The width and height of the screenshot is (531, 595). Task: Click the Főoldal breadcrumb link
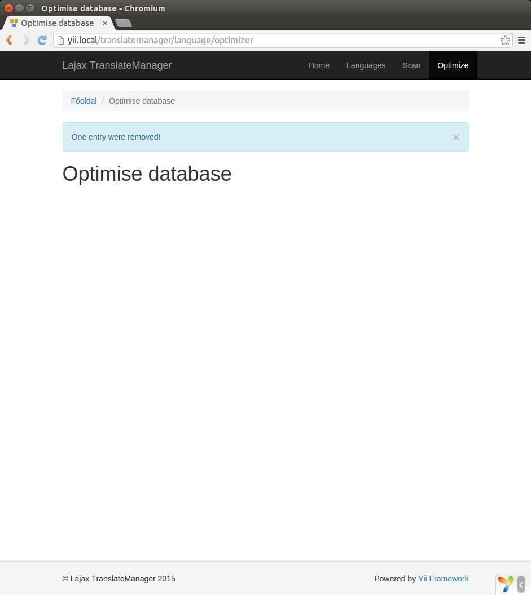[x=84, y=101]
